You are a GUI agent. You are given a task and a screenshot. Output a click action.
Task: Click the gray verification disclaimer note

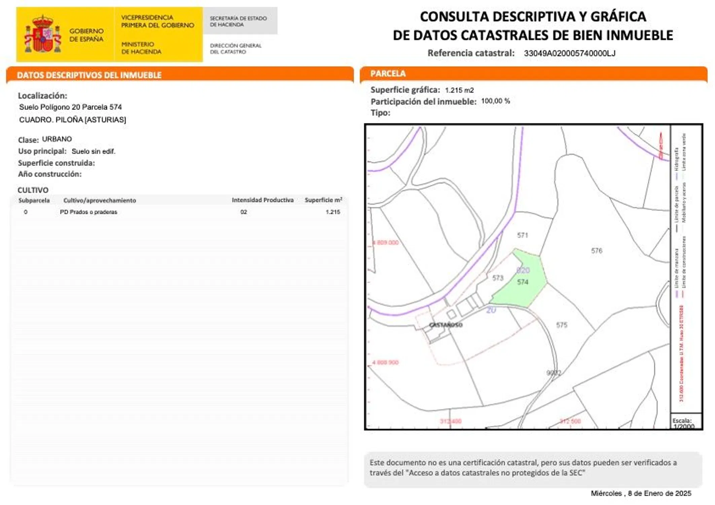tap(533, 468)
